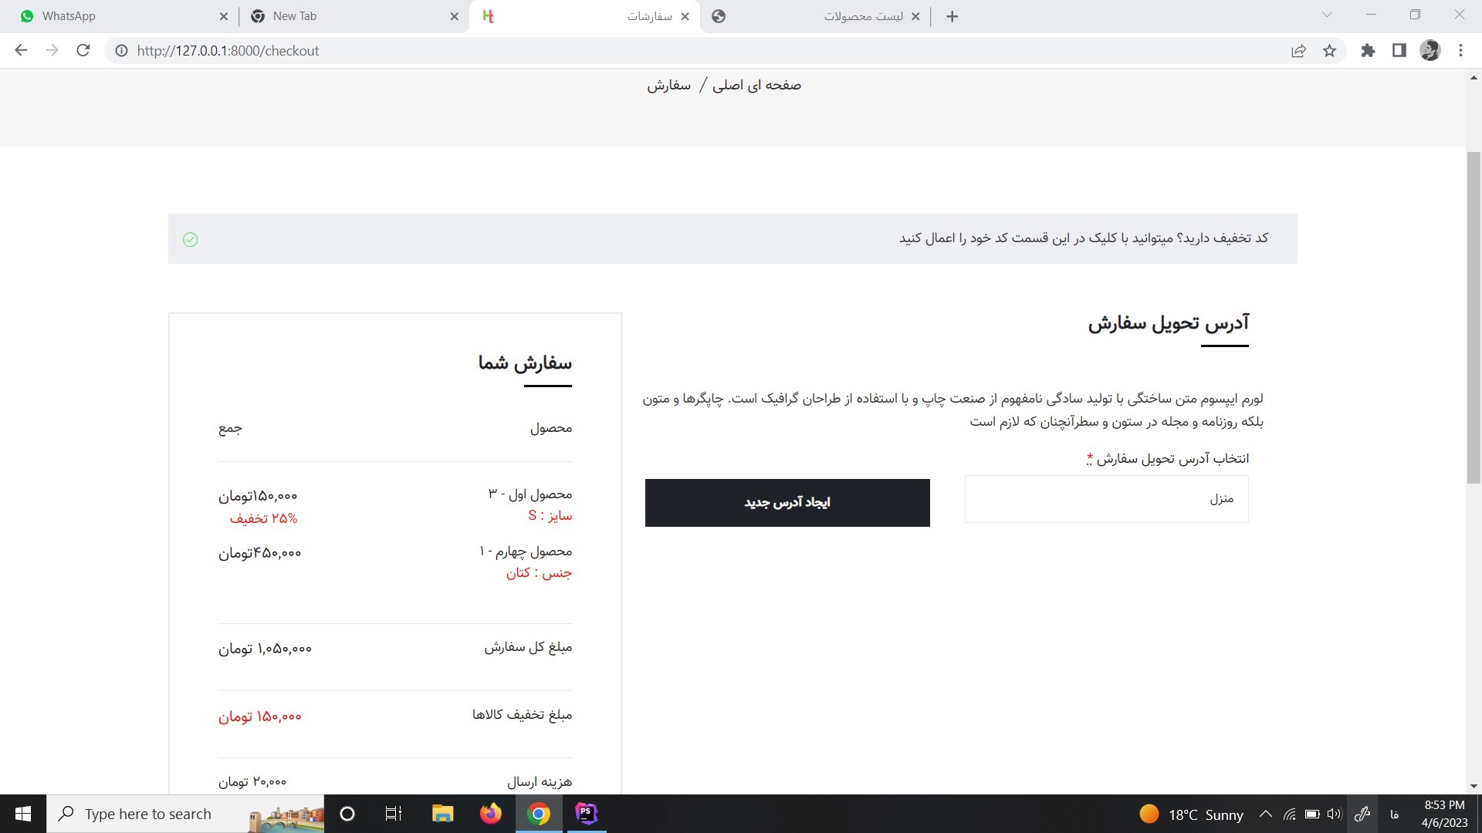Launch Photoshop from the taskbar
This screenshot has width=1482, height=833.
click(586, 814)
